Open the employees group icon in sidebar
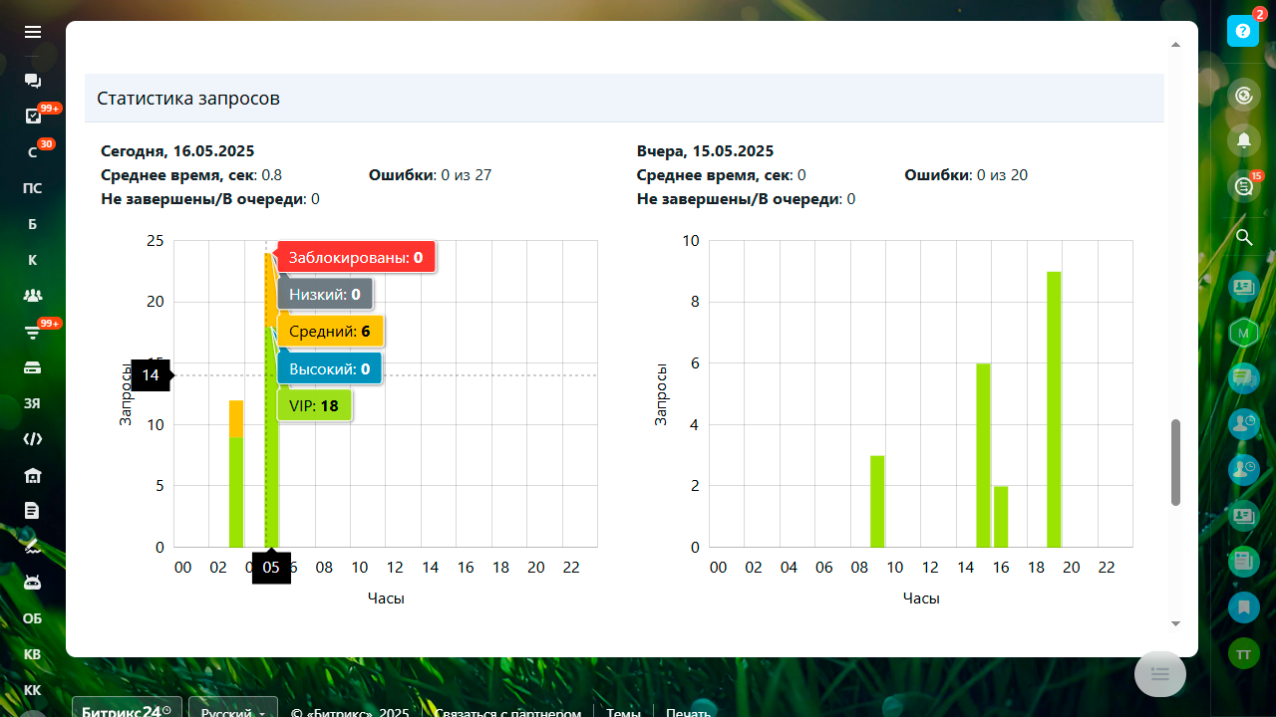Screen dimensions: 1276x717 tap(33, 295)
